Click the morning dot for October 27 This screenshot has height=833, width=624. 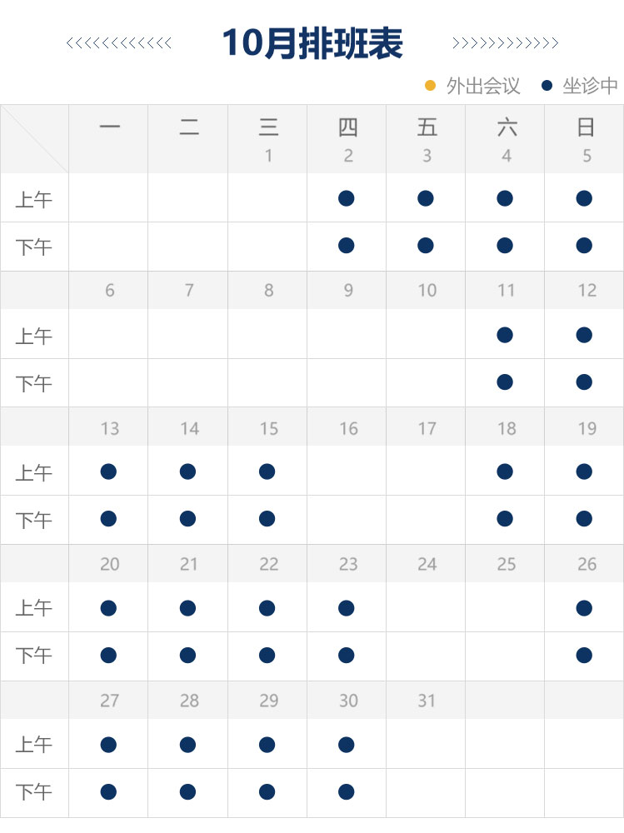tap(108, 744)
